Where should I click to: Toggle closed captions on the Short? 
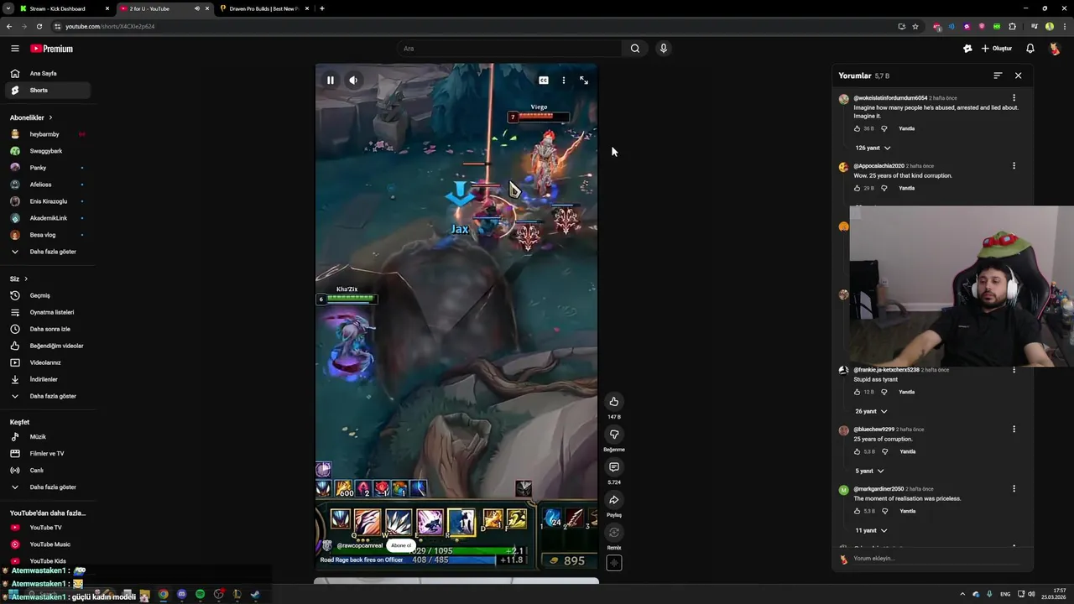pyautogui.click(x=544, y=81)
